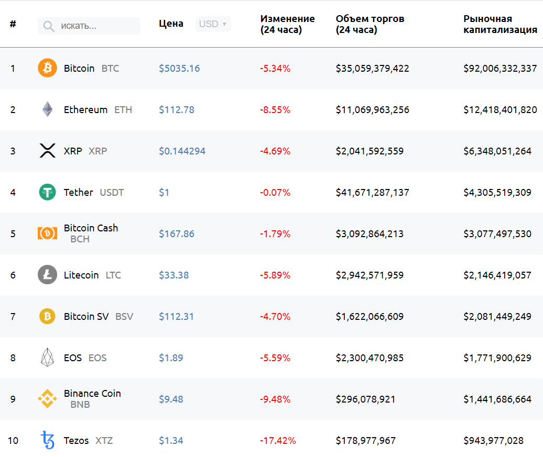Click the Tezos blue logo icon

click(47, 440)
